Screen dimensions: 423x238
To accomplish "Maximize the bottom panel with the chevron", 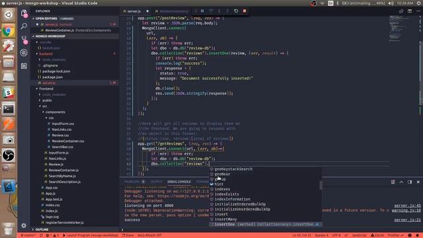I will coord(401,182).
